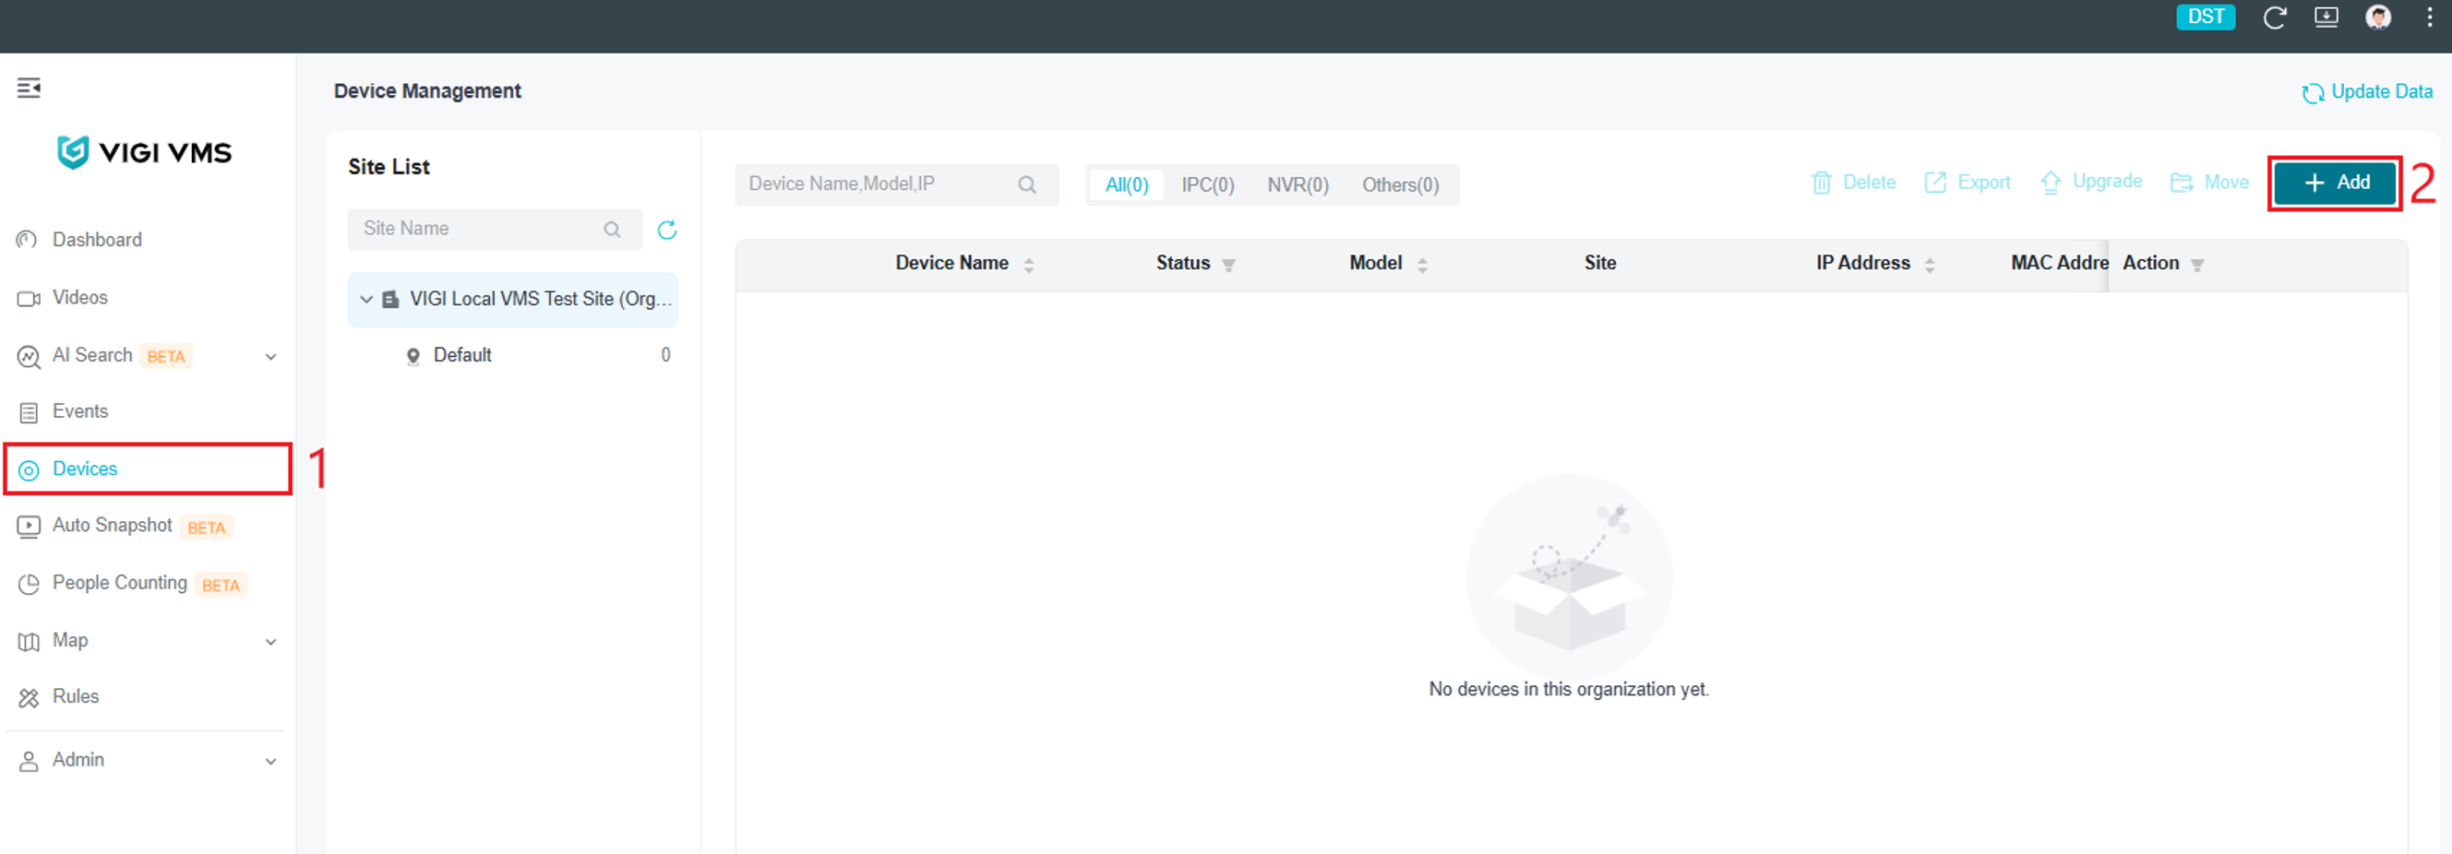The height and width of the screenshot is (854, 2452).
Task: Select VIGI Local VMS Test Site
Action: pos(513,300)
